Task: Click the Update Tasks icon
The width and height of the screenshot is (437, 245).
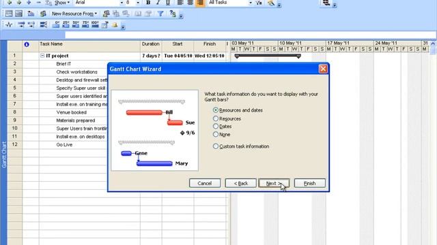Action: click(104, 24)
